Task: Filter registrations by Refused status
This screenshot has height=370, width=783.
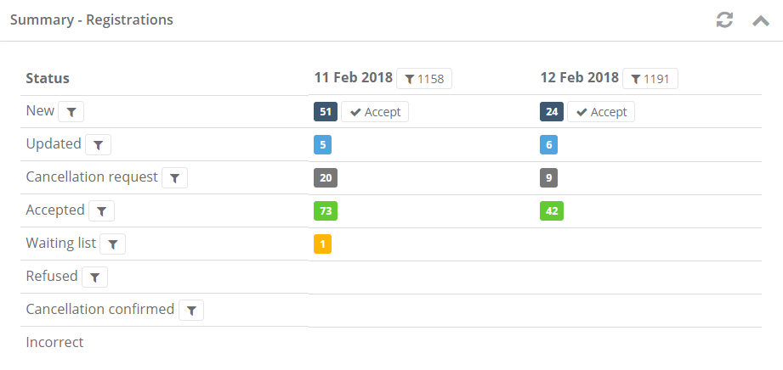Action: (94, 277)
